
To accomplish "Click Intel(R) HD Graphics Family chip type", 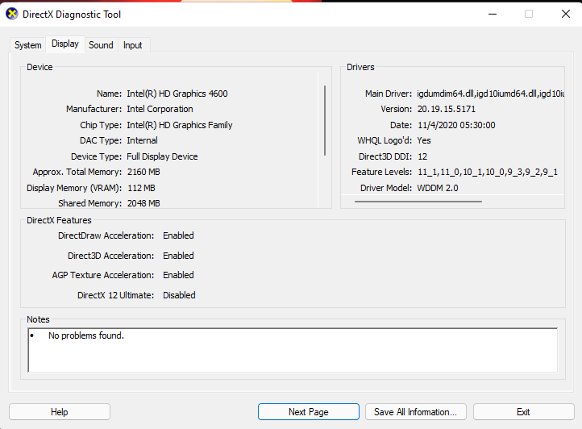I will click(x=180, y=125).
